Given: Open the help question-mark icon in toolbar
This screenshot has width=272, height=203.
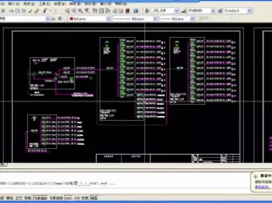Looking at the screenshot, I should [136, 11].
